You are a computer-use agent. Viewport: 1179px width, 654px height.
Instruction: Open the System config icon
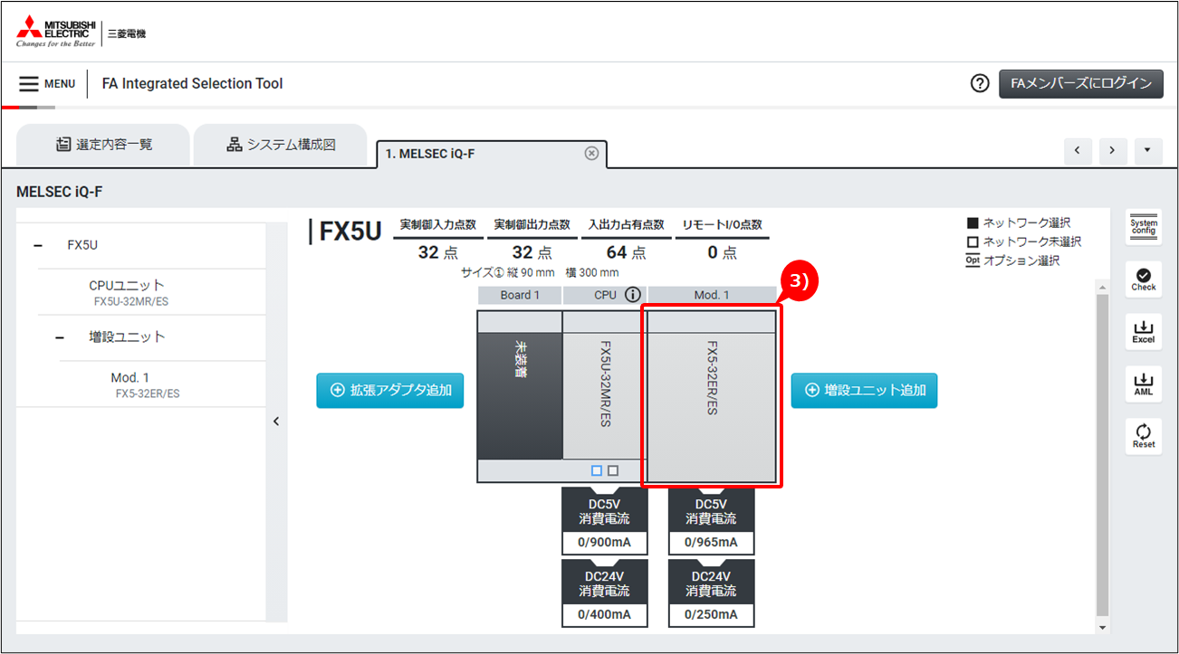click(x=1144, y=227)
